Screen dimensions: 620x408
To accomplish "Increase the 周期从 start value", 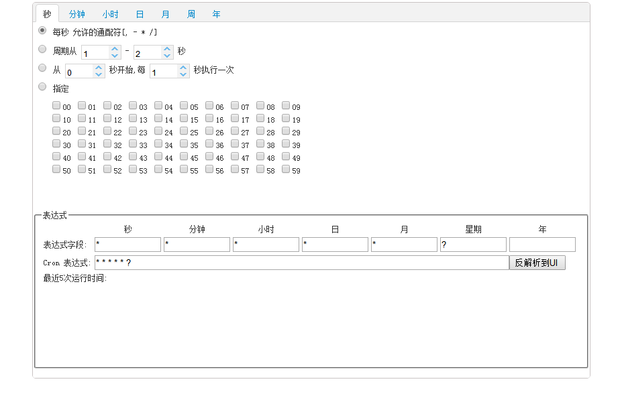I will [115, 49].
